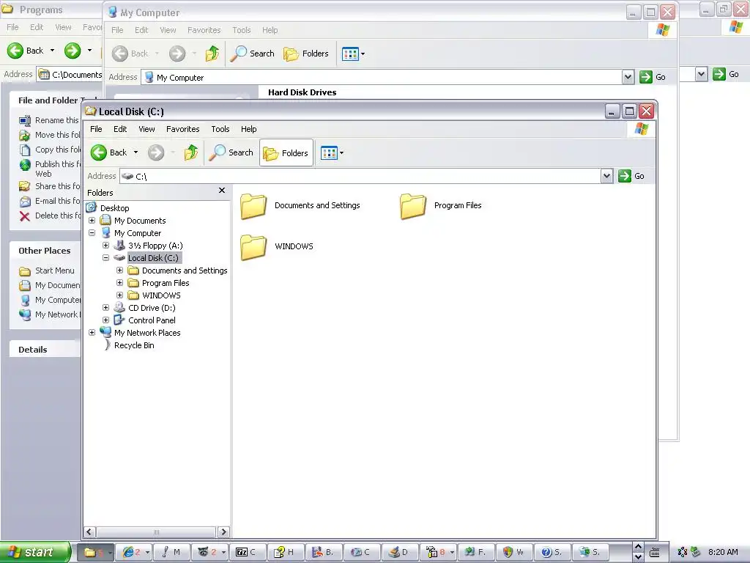Image resolution: width=750 pixels, height=563 pixels.
Task: Close the Folders pane with the X
Action: click(222, 191)
